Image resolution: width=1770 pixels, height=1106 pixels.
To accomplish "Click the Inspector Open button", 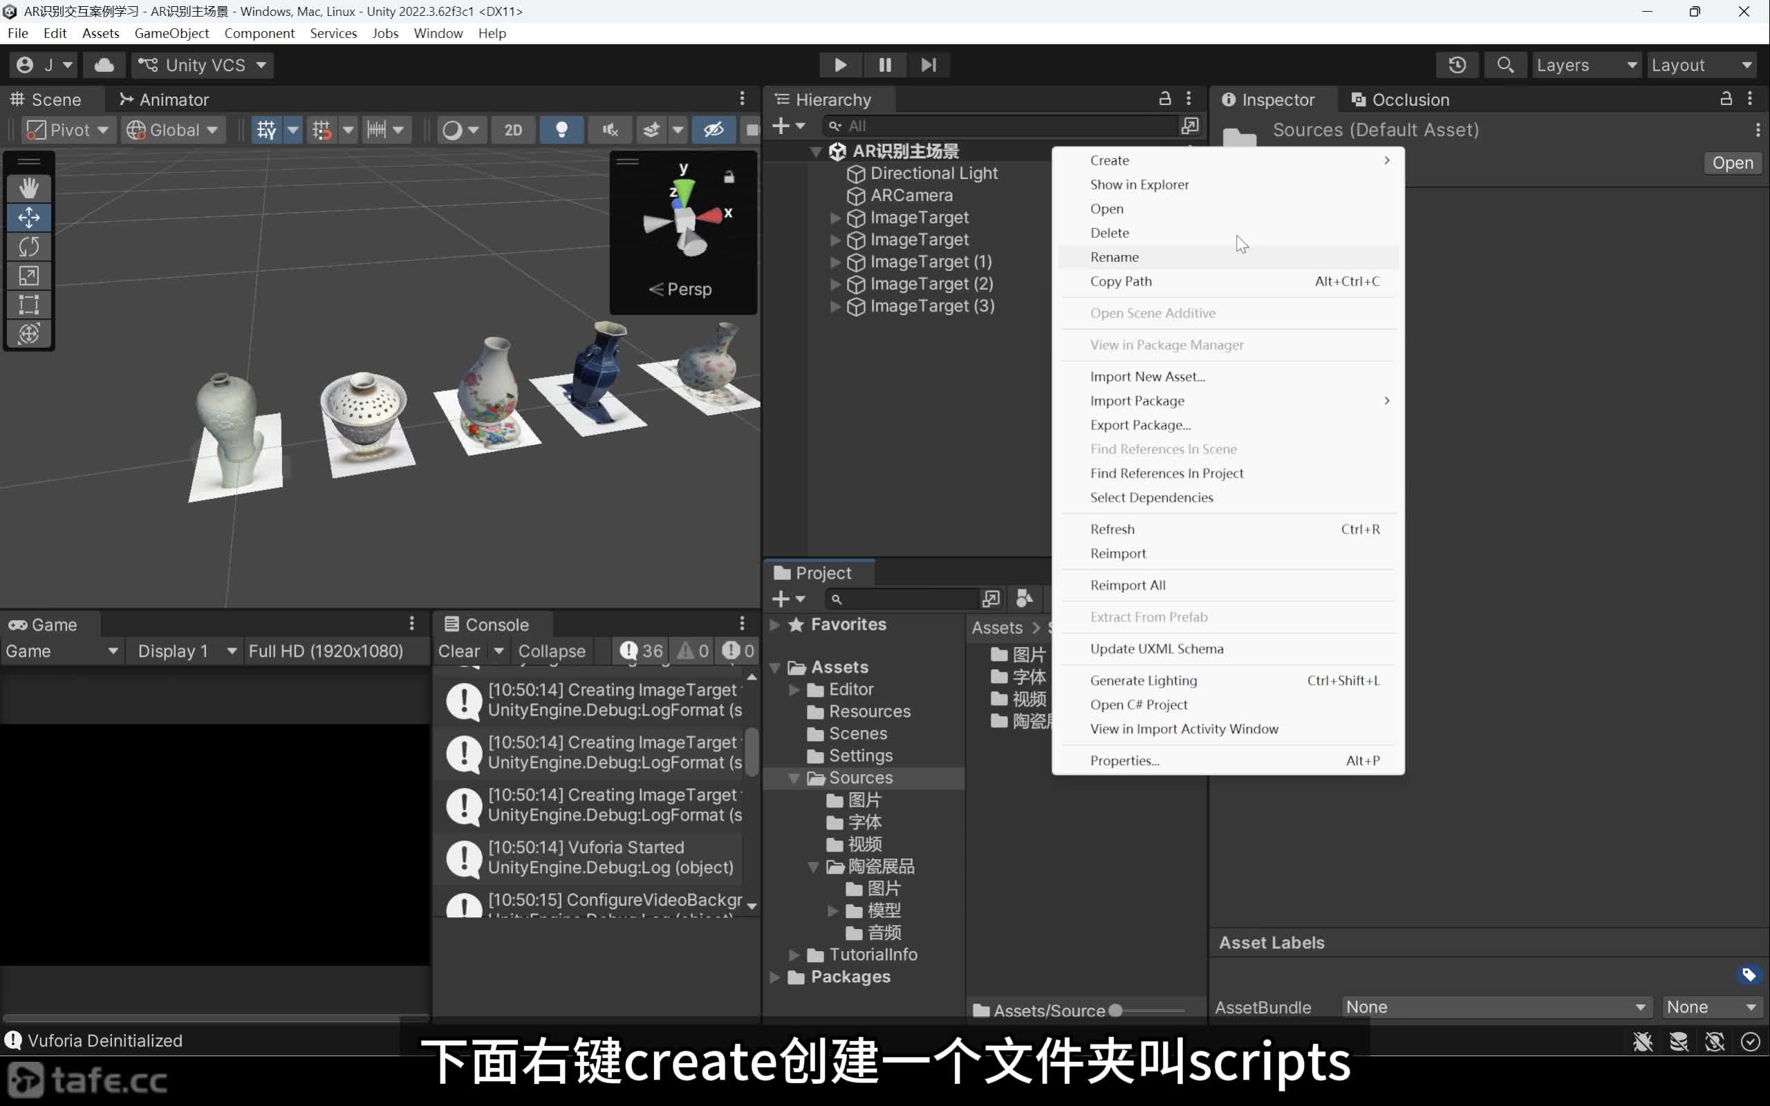I will pos(1733,162).
